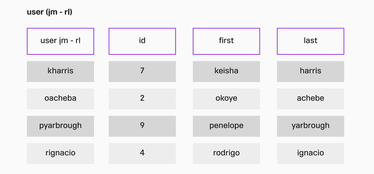This screenshot has width=374, height=174.
Task: Click last name cell 'yarbrough'
Action: pos(311,126)
